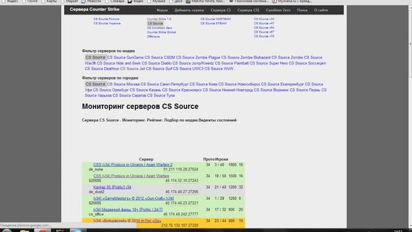Screen dimensions: 412x232
Task: Filter servers by city CS Source Москва
Action: coord(123,84)
